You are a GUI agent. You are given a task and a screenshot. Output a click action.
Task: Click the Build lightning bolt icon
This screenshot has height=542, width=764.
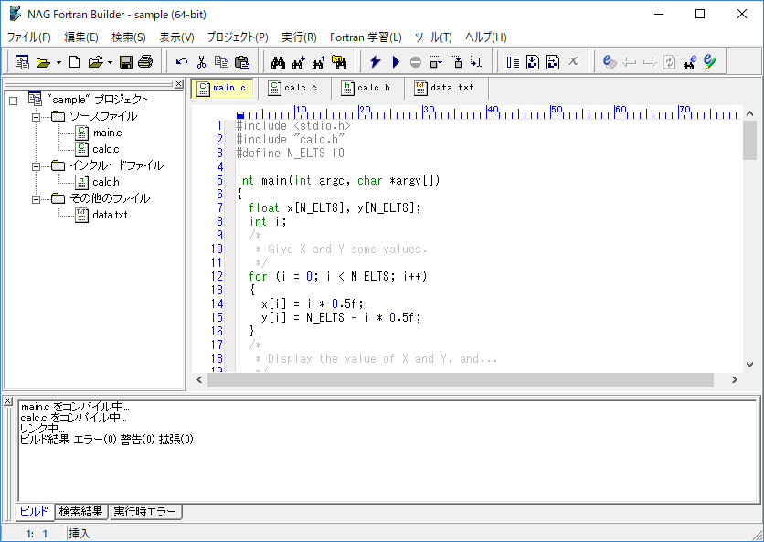tap(376, 62)
